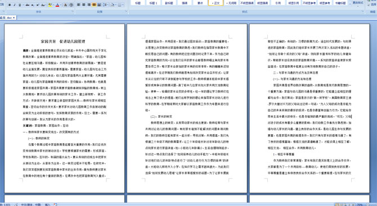Click the language indicator in status bar

(31, 204)
